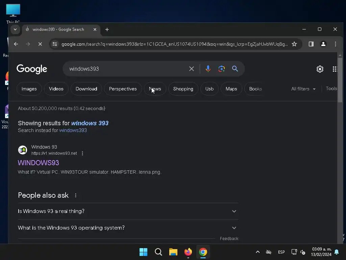Change ESP input language
Image resolution: width=346 pixels, height=260 pixels.
[281, 252]
